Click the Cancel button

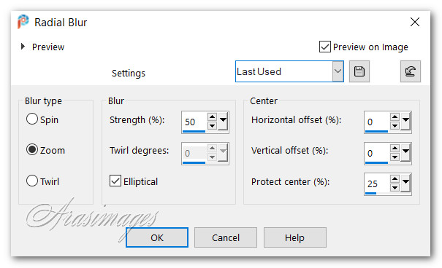pos(226,237)
